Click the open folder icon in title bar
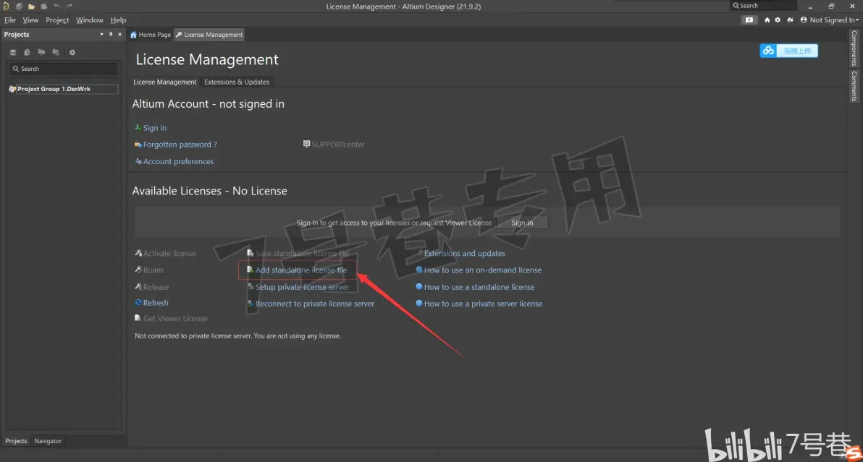863x462 pixels. (31, 6)
